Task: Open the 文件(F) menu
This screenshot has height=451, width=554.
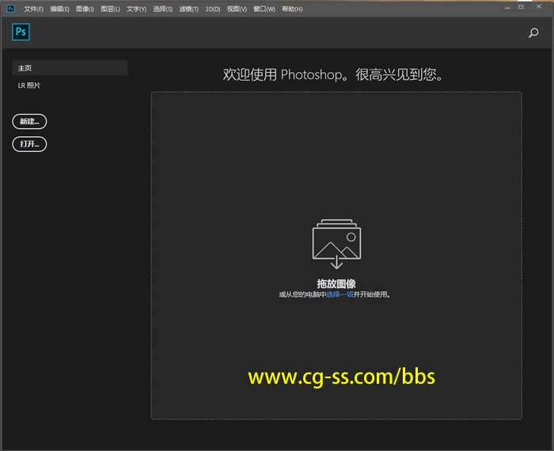Action: click(34, 9)
